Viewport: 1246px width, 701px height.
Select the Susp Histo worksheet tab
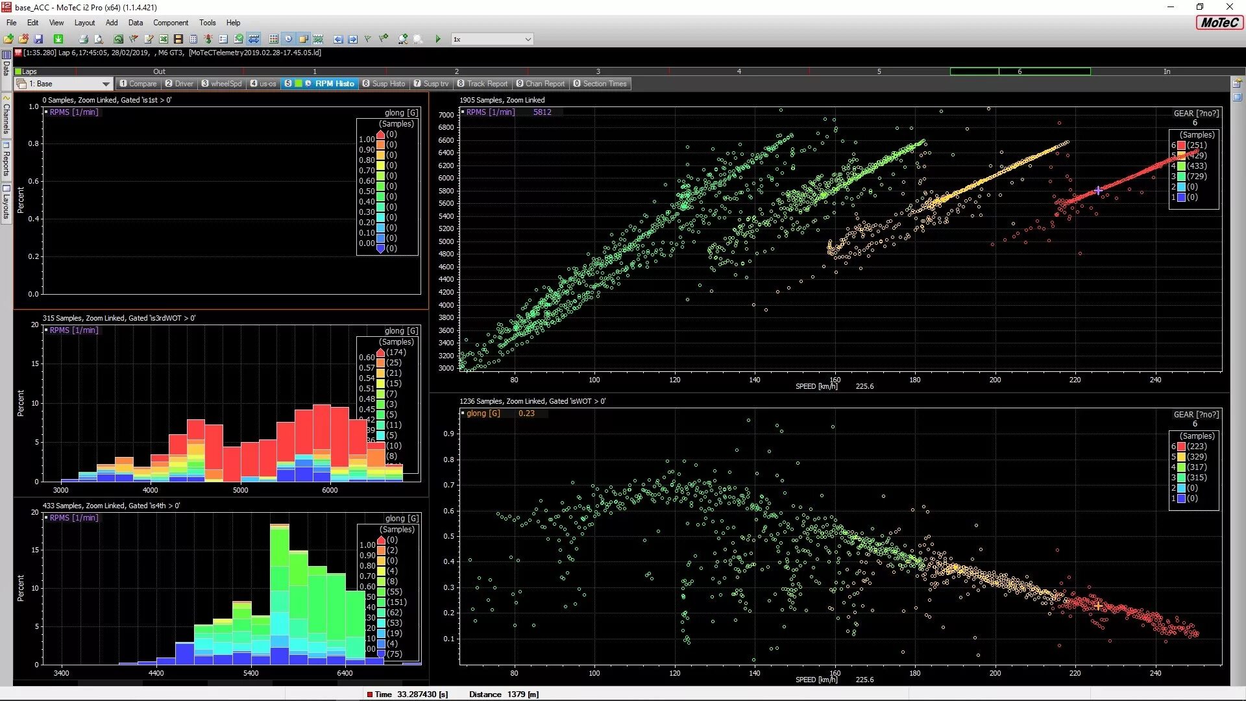(x=384, y=84)
